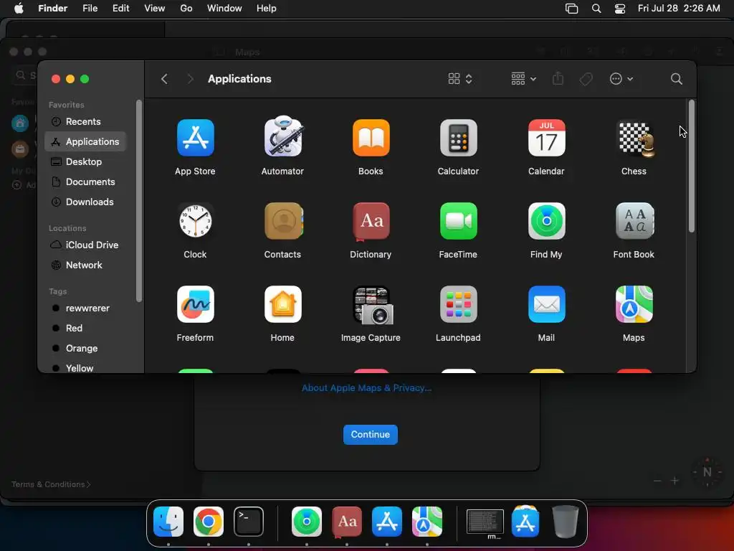This screenshot has width=734, height=551.
Task: Open Terminal from the Dock
Action: (249, 522)
